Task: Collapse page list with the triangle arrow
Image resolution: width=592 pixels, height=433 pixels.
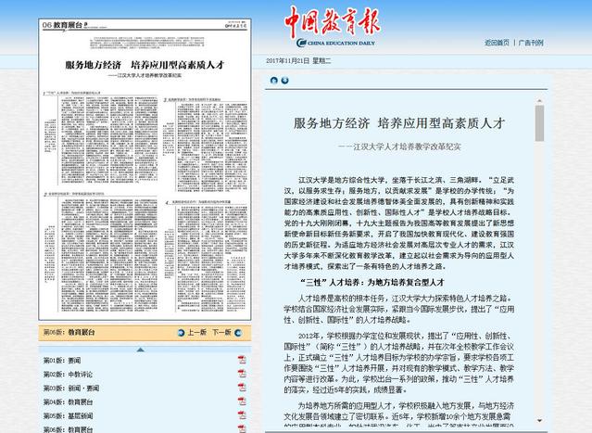Action: (x=141, y=350)
